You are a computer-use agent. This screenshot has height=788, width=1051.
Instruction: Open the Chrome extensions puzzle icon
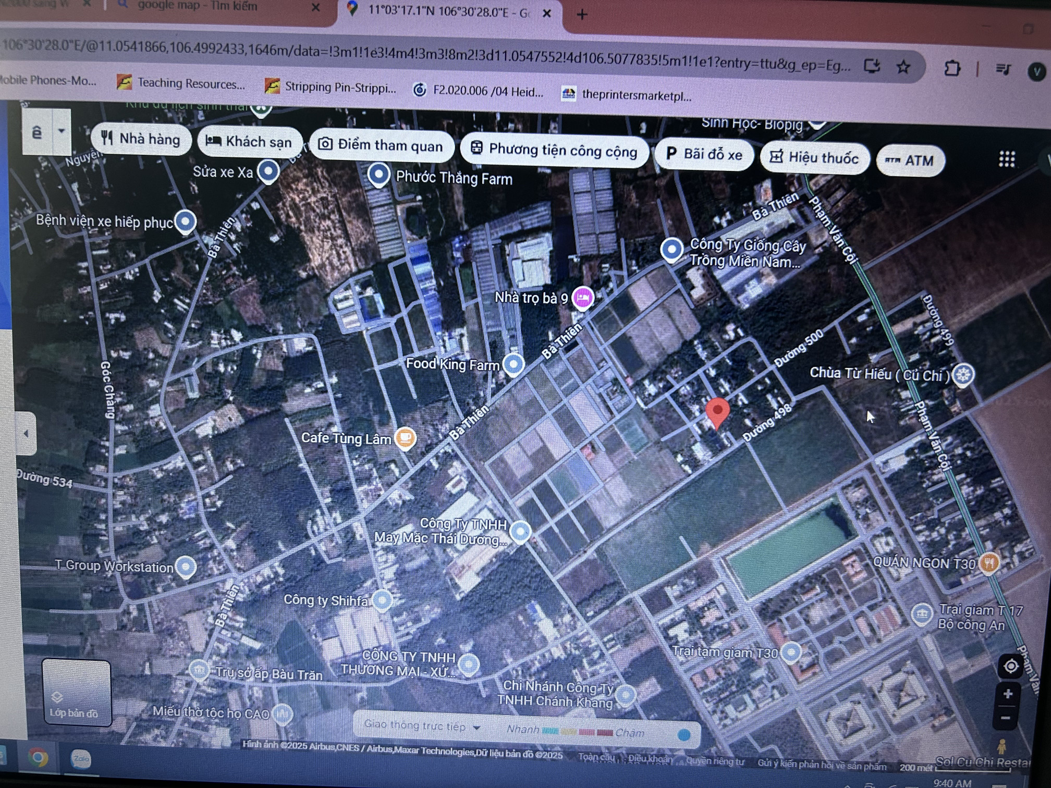[x=951, y=69]
